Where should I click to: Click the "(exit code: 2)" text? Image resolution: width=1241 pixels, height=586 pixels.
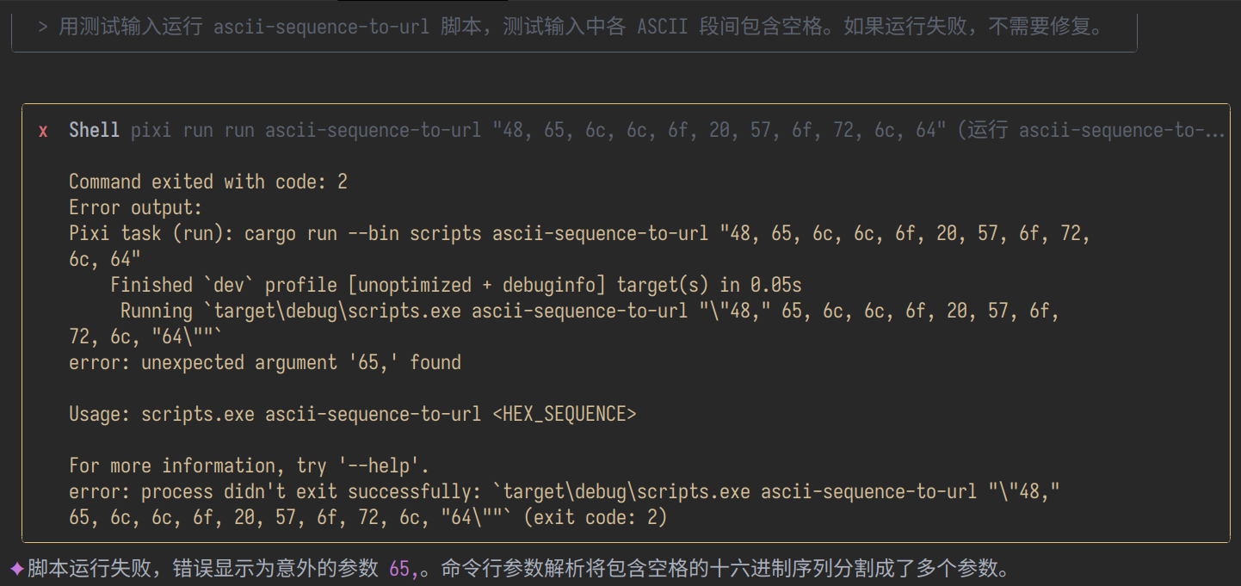pos(596,517)
